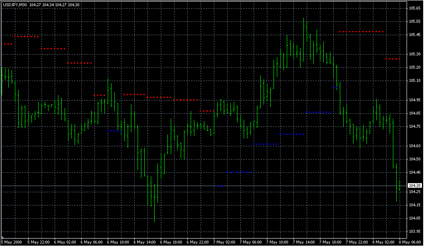Click the 5 May 2008 date label

(12, 242)
